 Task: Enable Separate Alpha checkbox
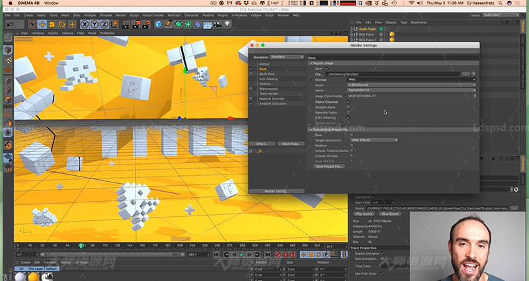click(x=348, y=112)
